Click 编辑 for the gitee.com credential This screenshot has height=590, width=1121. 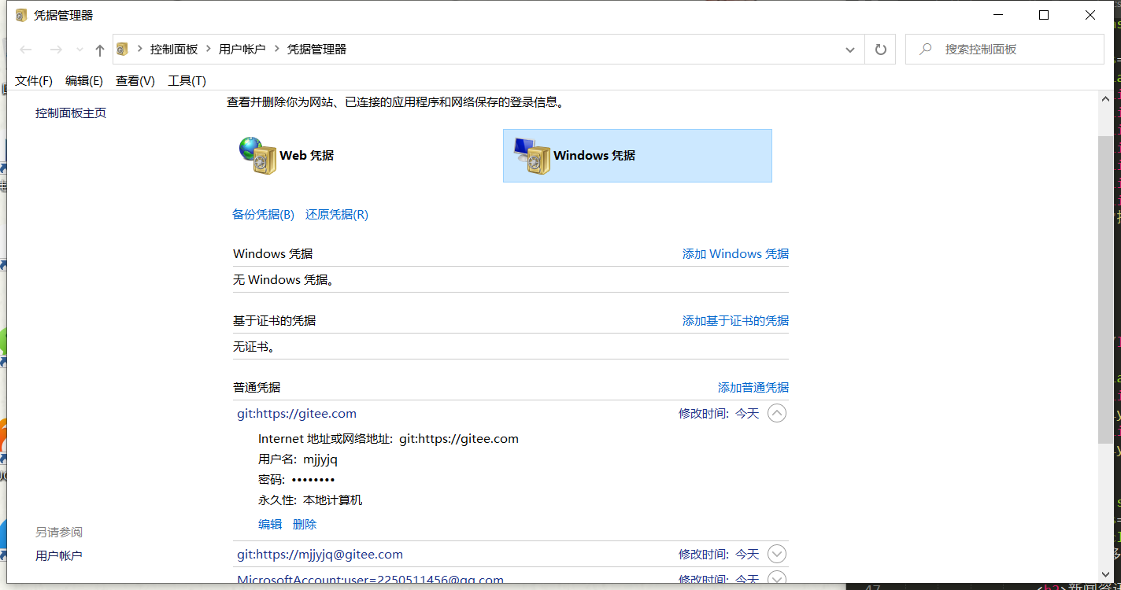[270, 525]
